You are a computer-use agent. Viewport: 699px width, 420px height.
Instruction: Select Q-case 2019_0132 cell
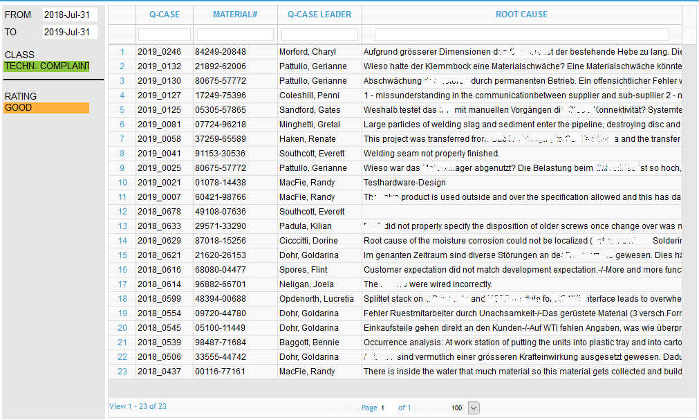click(165, 66)
